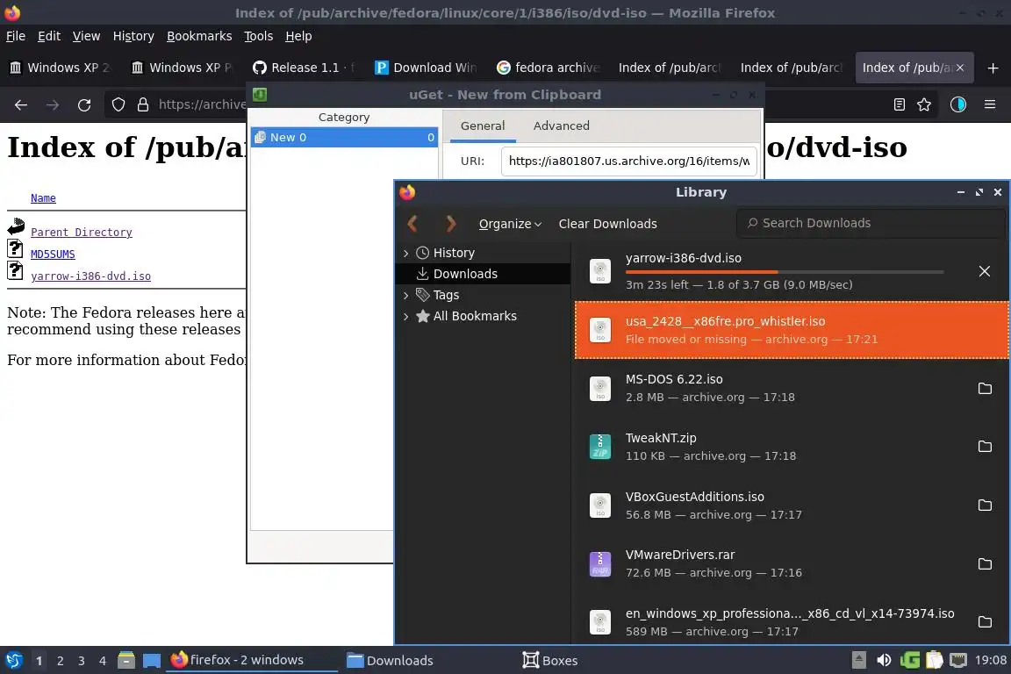Click Clear Downloads button

coord(607,224)
